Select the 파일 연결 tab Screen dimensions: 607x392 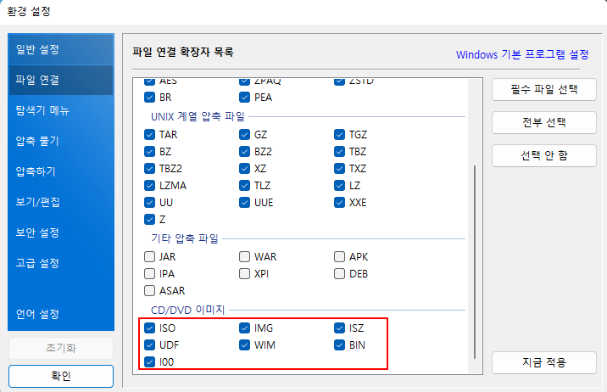[61, 80]
